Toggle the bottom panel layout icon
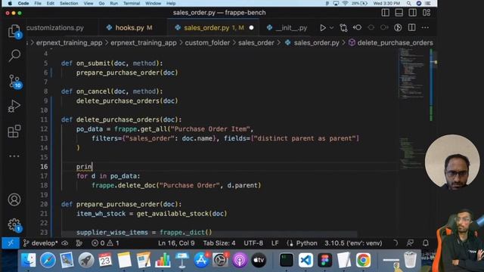This screenshot has height=272, width=484. pos(399,13)
